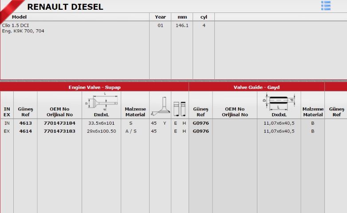This screenshot has width=347, height=213.
Task: Click valve guide ref G0976 in EX row
Action: (x=201, y=131)
